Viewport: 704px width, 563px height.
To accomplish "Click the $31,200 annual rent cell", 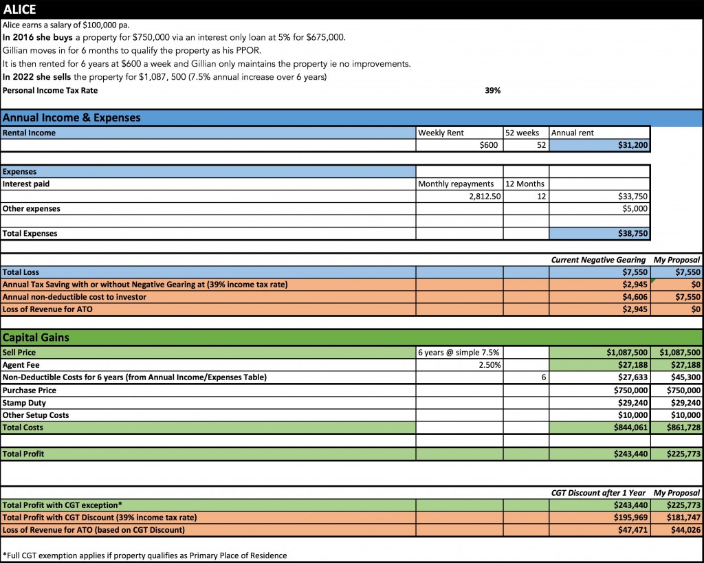I will (631, 145).
